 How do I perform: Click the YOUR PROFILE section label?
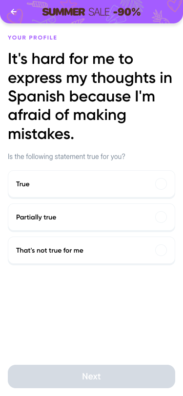point(32,38)
